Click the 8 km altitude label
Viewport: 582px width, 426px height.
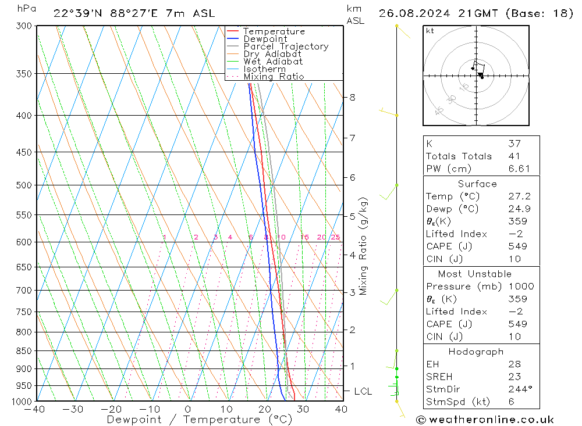[x=352, y=97]
